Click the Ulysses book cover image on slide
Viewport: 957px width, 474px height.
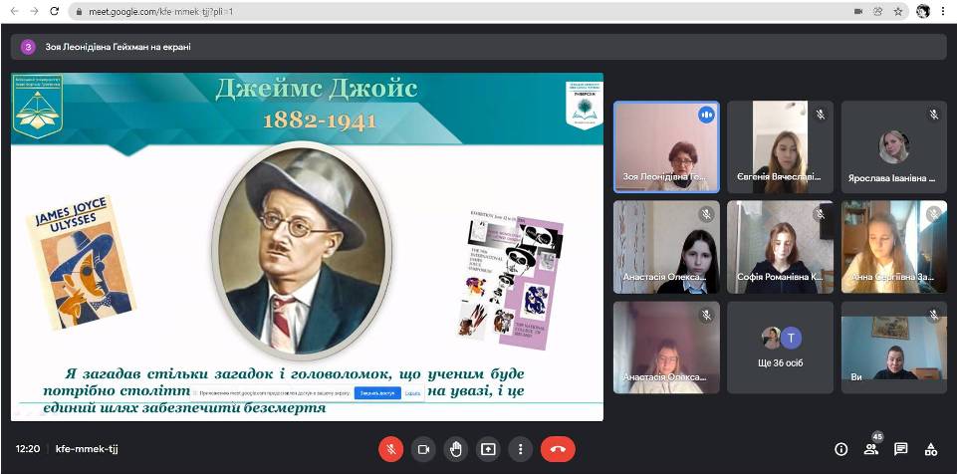click(x=82, y=262)
